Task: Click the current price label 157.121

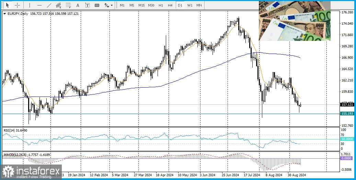Action: (347, 104)
